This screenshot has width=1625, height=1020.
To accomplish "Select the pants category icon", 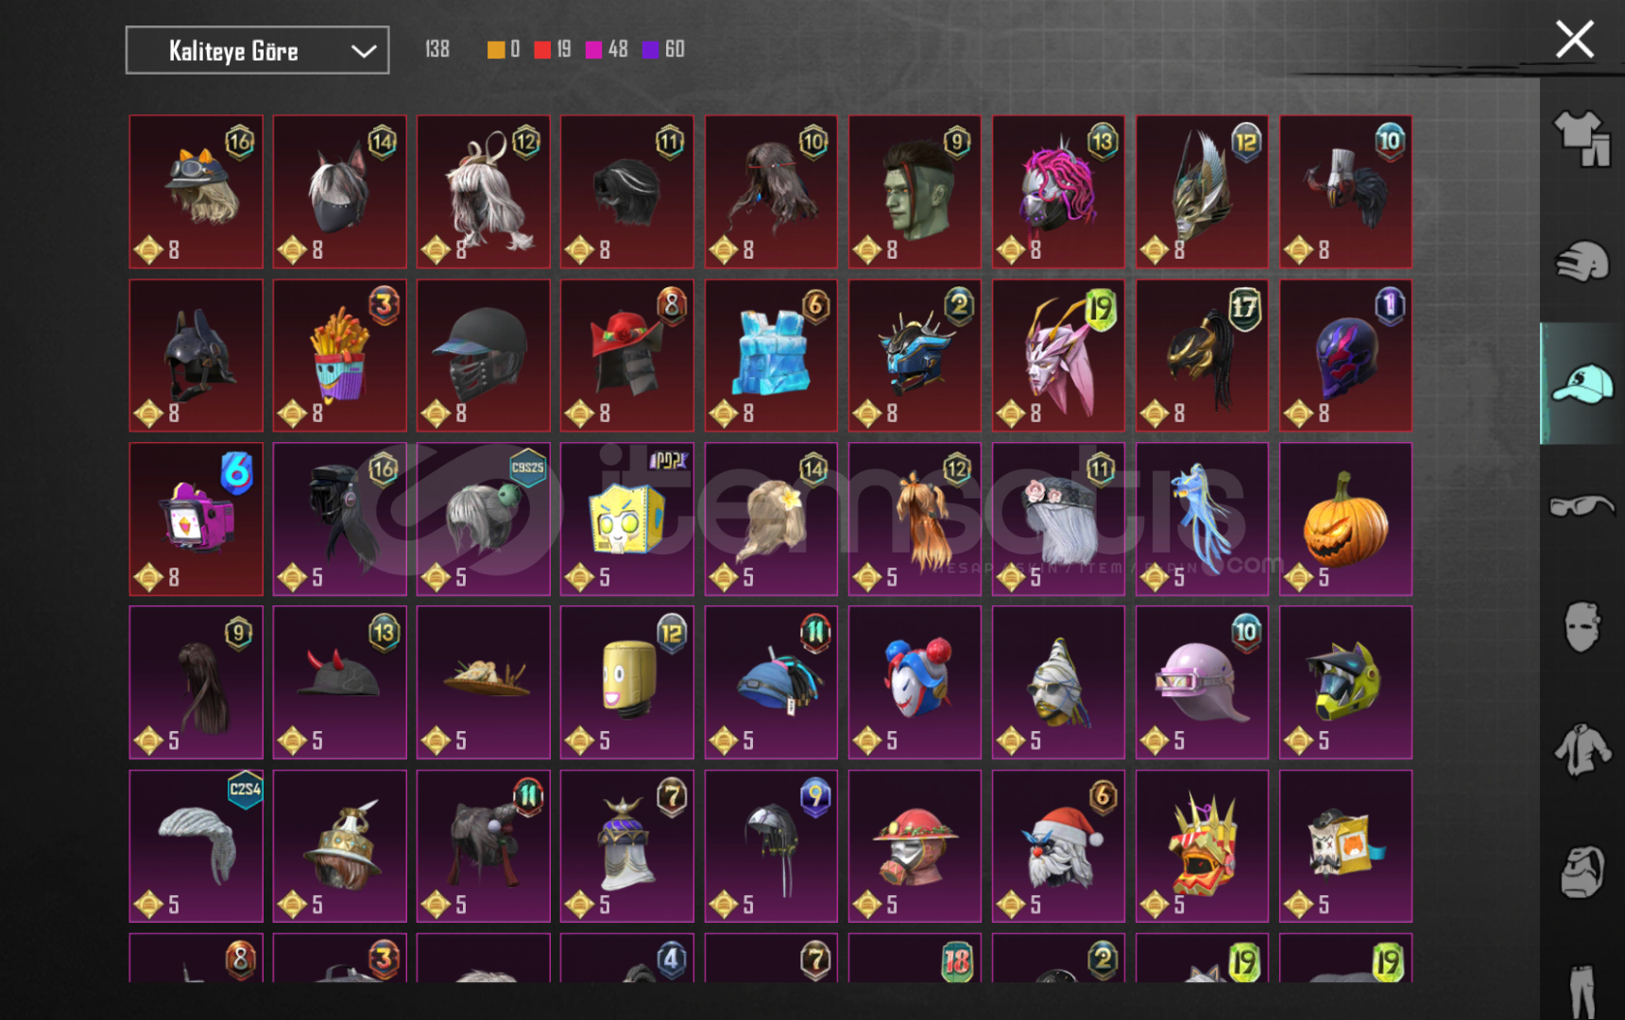I will tap(1582, 990).
